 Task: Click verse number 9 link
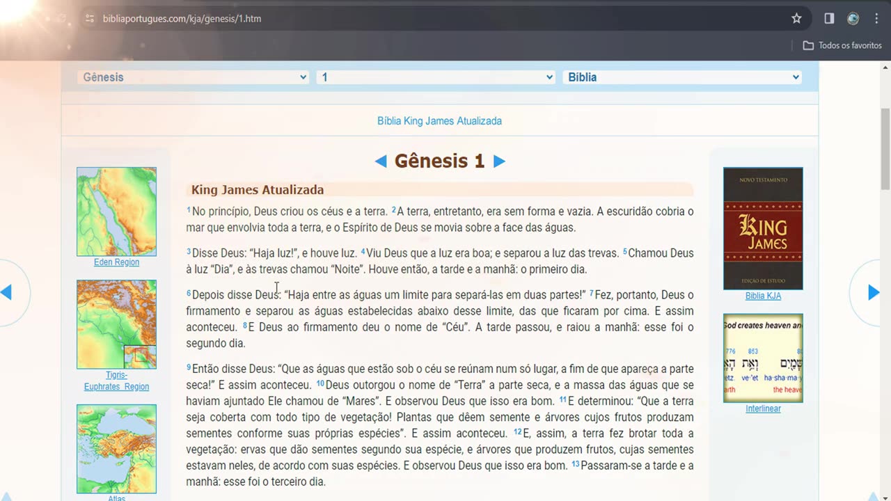[x=189, y=367]
